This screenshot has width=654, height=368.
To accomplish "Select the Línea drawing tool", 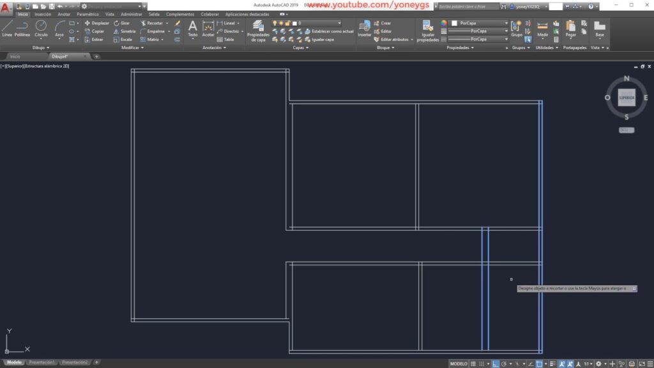I will pos(7,28).
